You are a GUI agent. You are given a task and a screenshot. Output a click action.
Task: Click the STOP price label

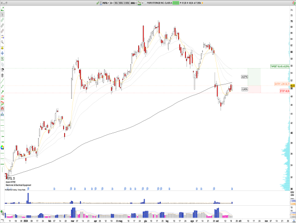285,91
